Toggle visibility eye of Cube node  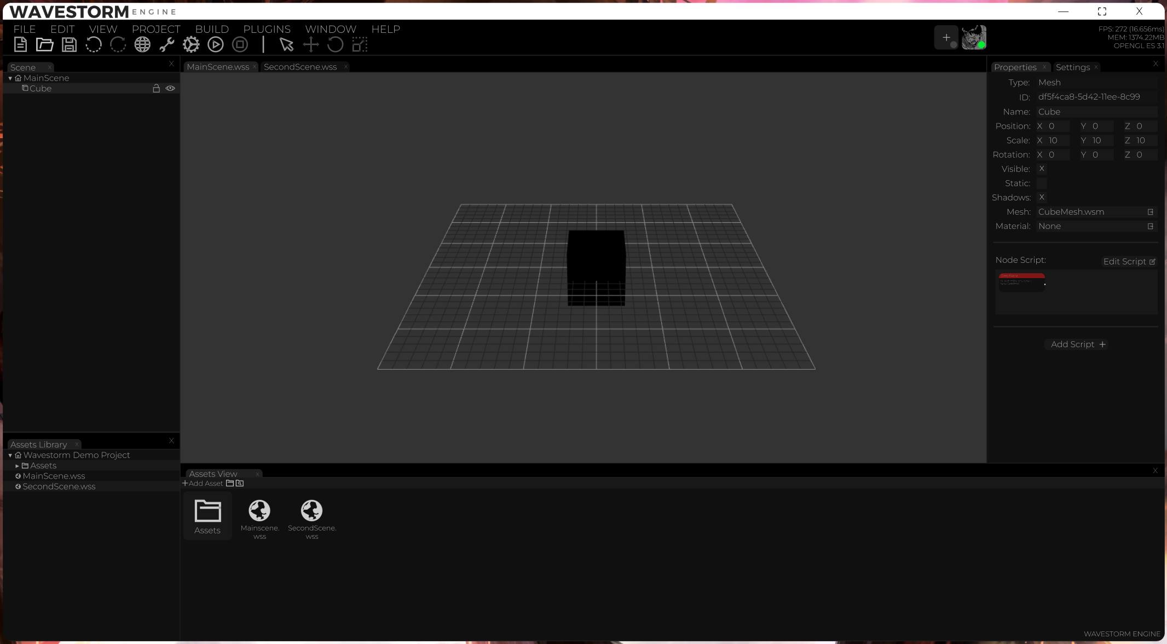pos(170,89)
